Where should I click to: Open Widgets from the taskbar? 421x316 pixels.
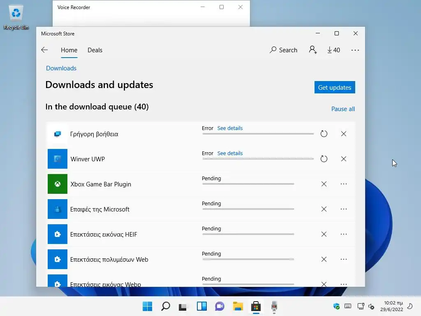[x=201, y=306]
